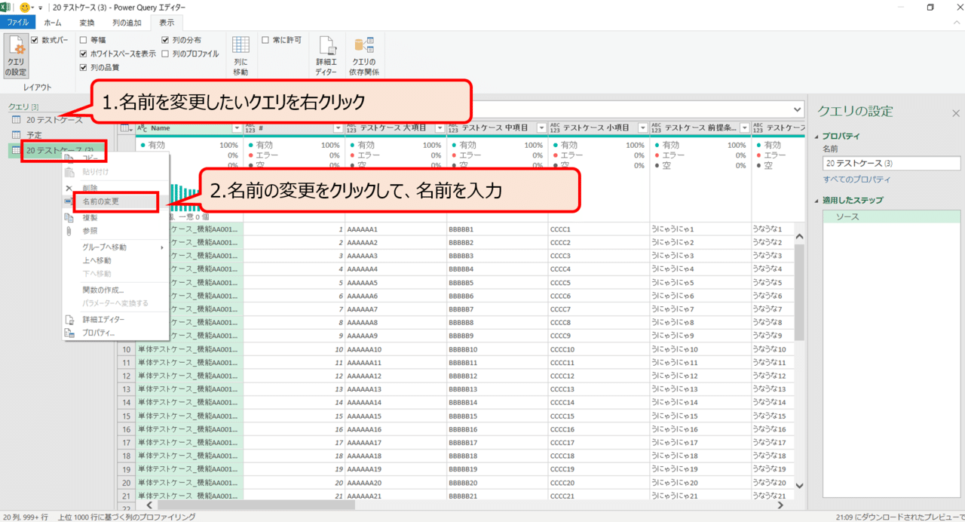Viewport: 965px width, 522px height.
Task: Open the # column filter dropdown
Action: [339, 128]
